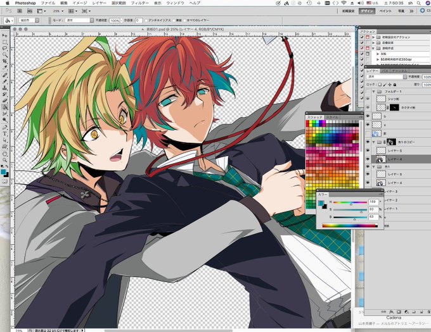The image size is (431, 332).
Task: Toggle the anti-alias checkbox in options bar
Action: coord(146,21)
